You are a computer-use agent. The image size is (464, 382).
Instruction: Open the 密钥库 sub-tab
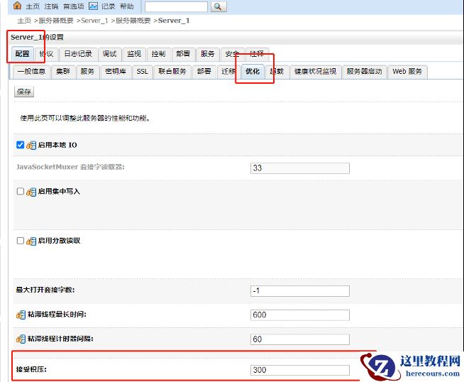pyautogui.click(x=116, y=72)
